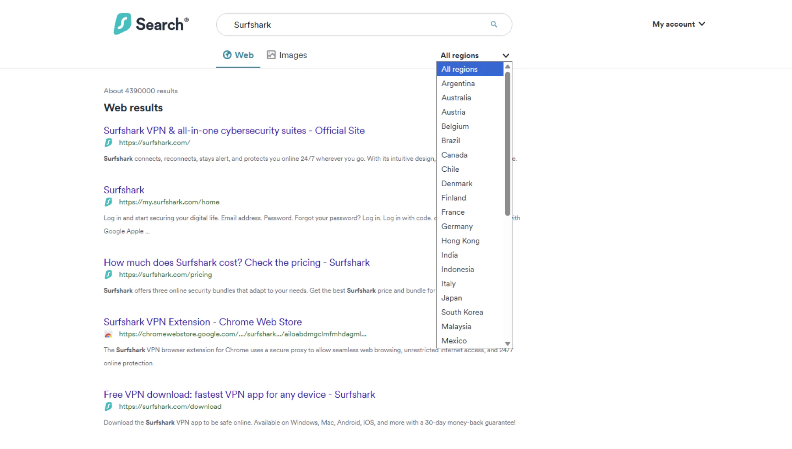Select Mexico from the region list
This screenshot has height=449, width=792.
click(470, 341)
